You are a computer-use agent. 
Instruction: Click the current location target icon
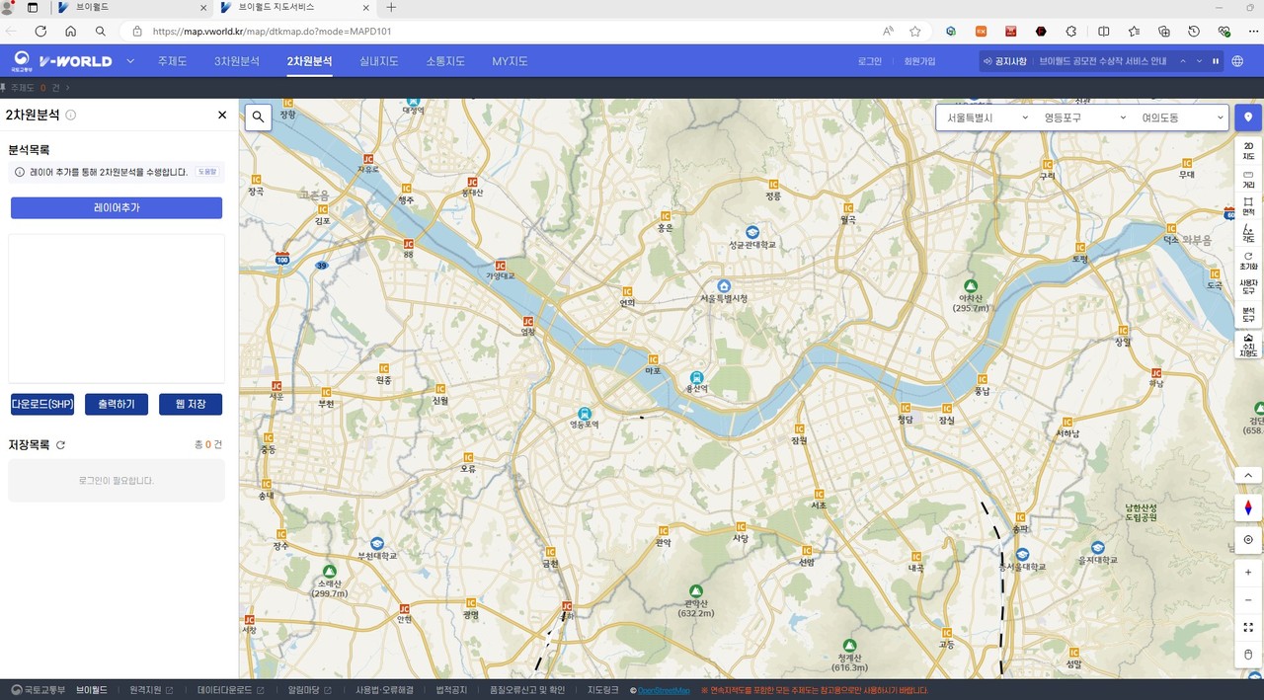click(1248, 540)
